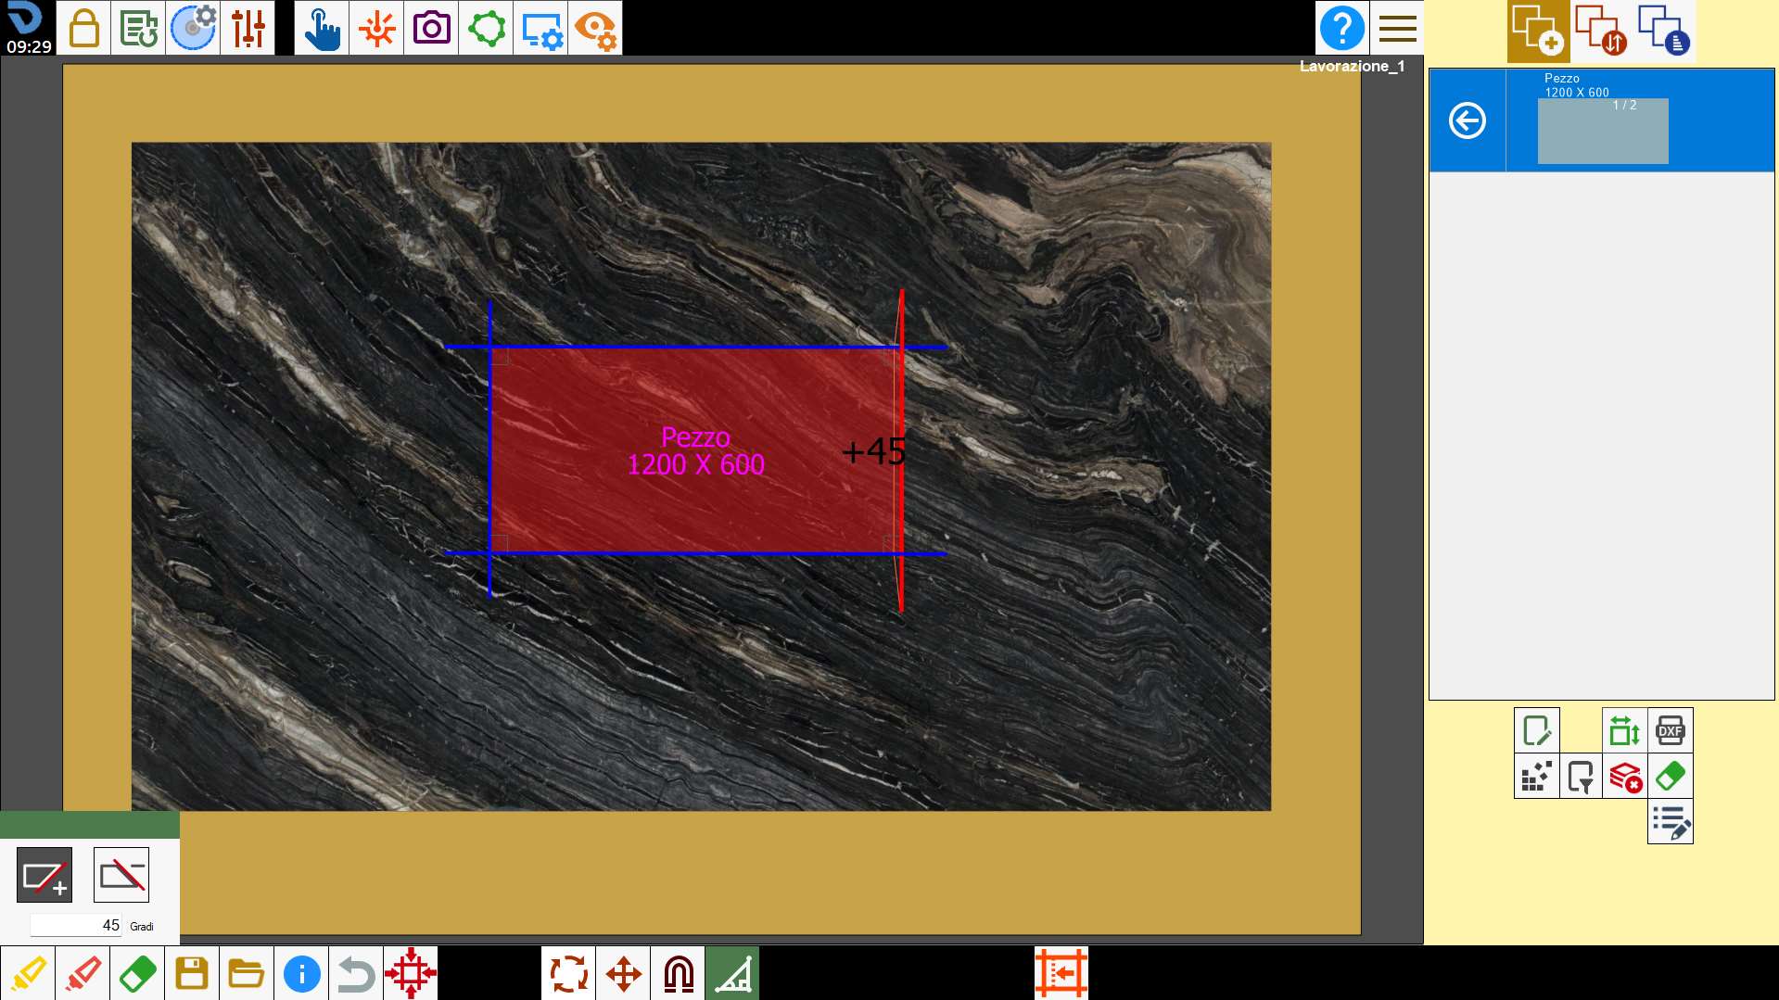Open monitor display settings icon

click(x=540, y=28)
